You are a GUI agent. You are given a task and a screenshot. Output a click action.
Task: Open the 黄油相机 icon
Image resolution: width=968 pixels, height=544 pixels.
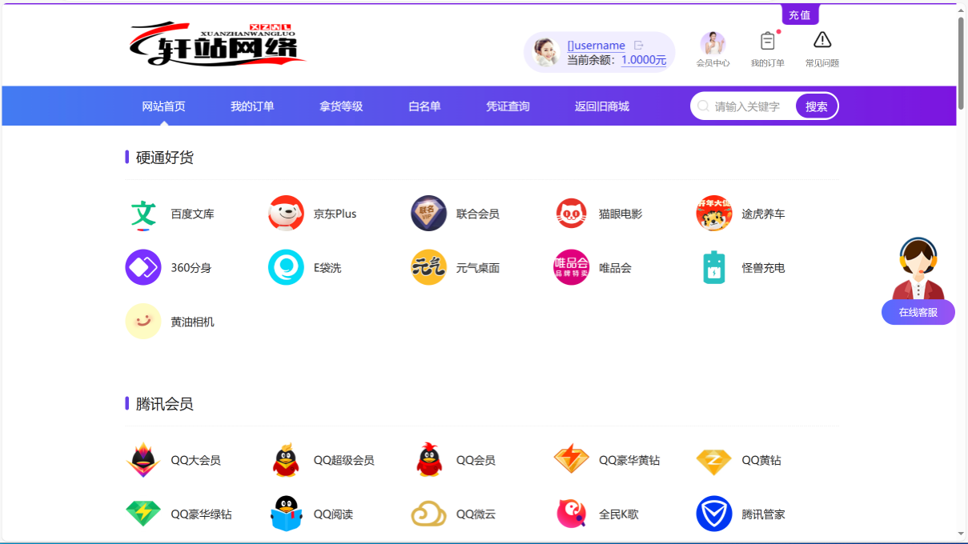(143, 322)
